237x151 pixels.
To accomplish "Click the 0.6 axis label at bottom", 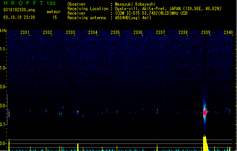I will pyautogui.click(x=3, y=143).
